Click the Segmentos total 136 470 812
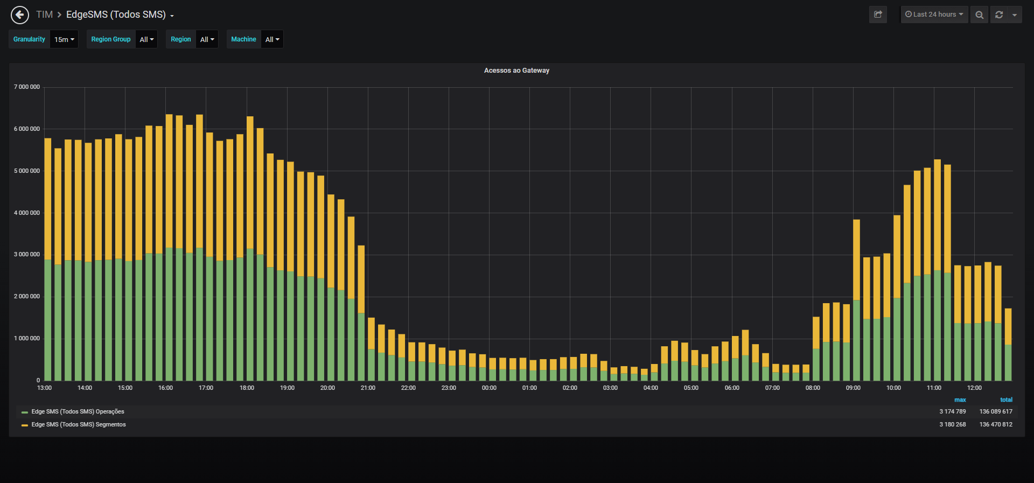 click(x=996, y=424)
